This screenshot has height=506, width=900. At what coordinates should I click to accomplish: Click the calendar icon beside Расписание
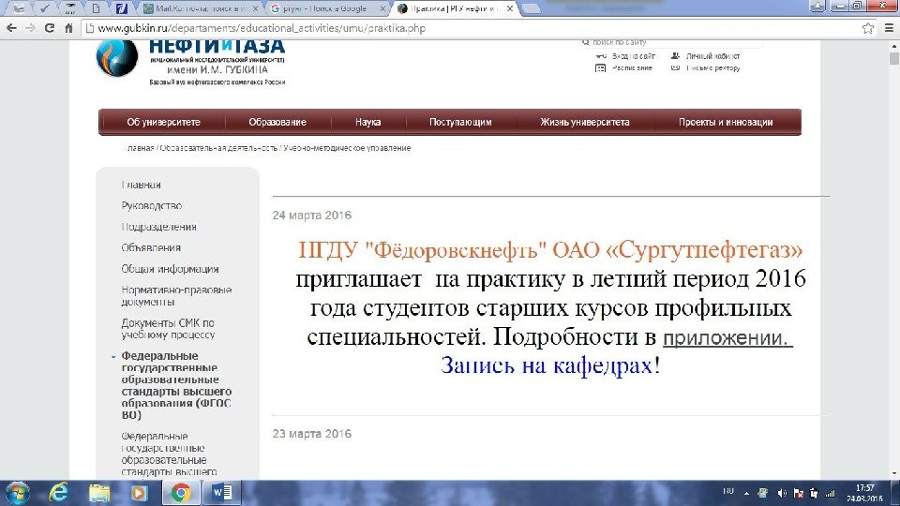tap(600, 67)
